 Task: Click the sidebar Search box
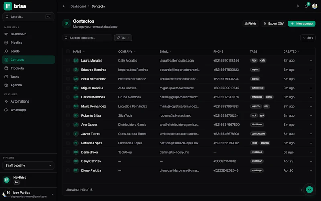pos(28,17)
